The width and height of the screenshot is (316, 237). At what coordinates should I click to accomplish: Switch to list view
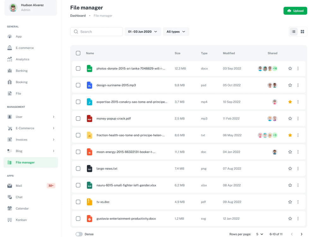(x=294, y=32)
